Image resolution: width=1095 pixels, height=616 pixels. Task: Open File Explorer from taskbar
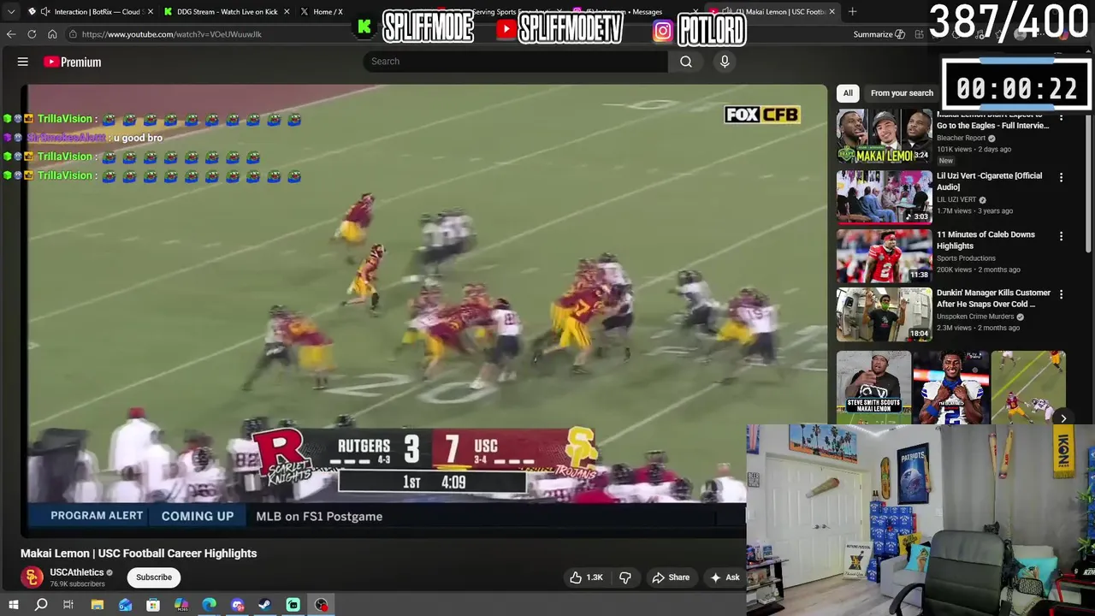(98, 605)
